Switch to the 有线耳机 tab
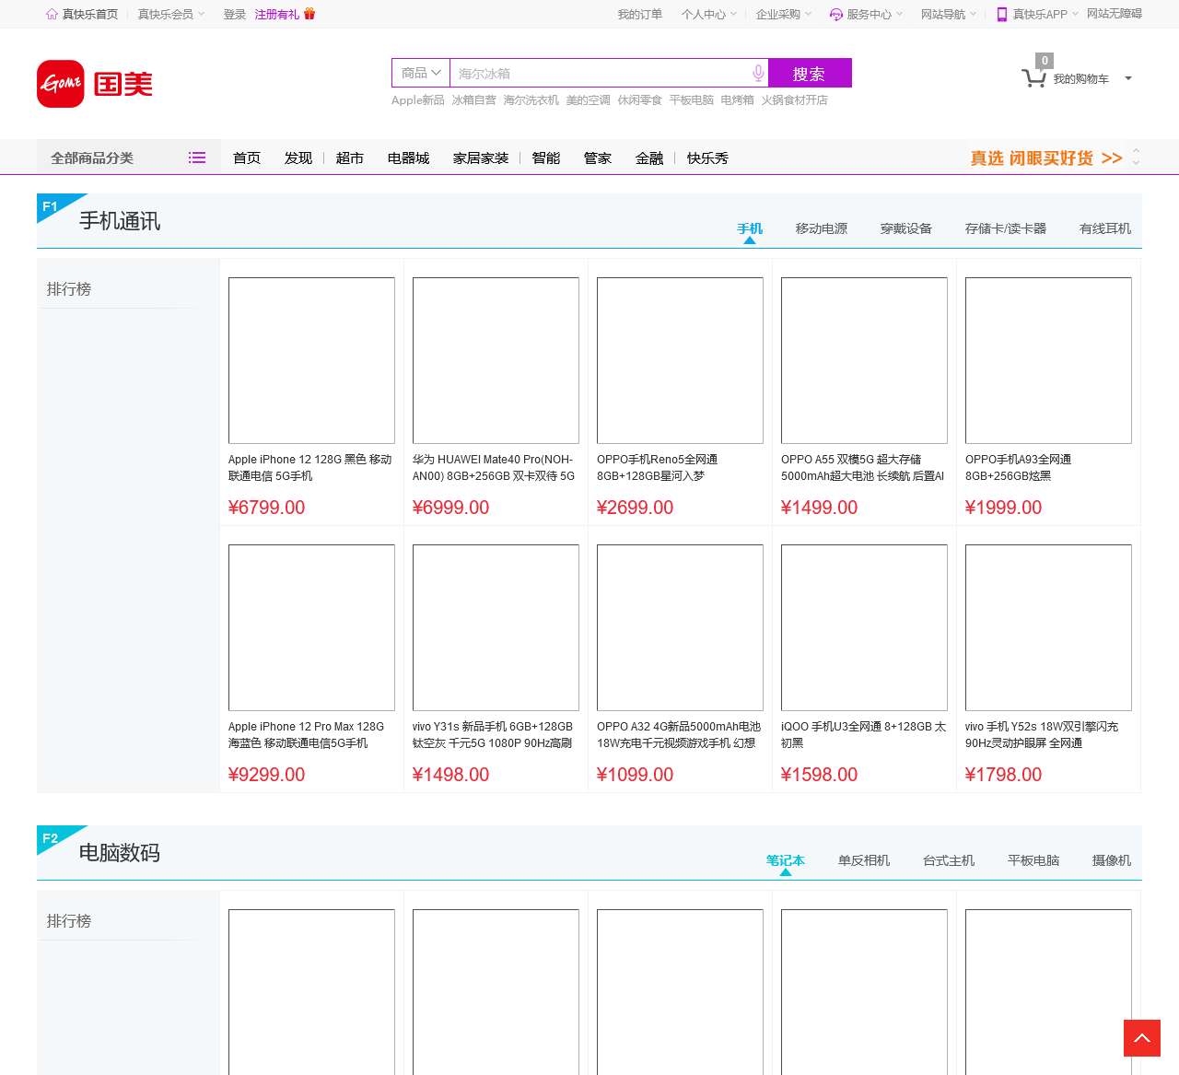 pos(1105,228)
